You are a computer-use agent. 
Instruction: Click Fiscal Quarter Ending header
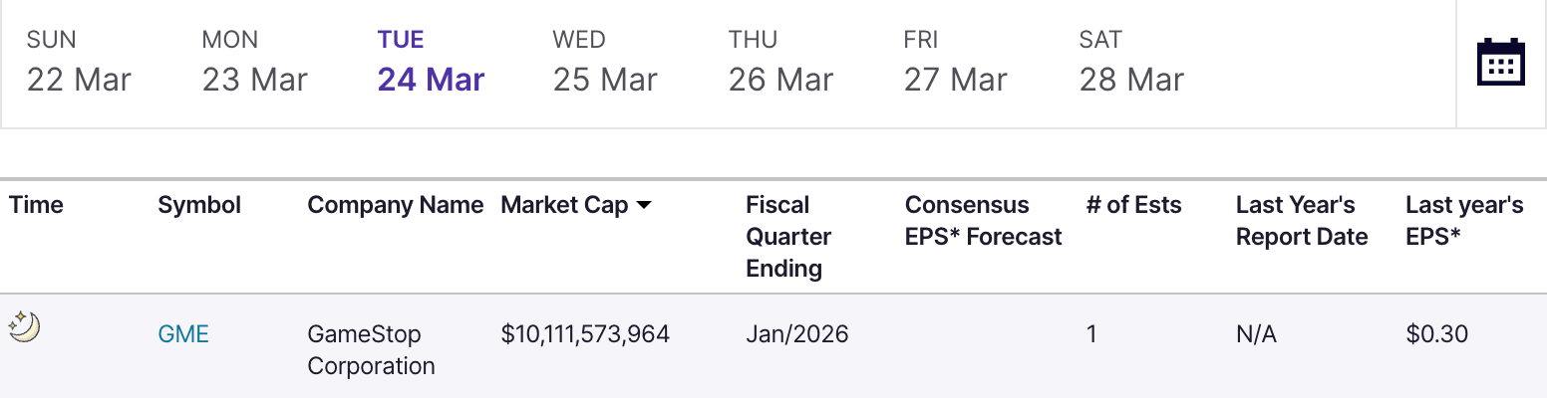[x=788, y=237]
